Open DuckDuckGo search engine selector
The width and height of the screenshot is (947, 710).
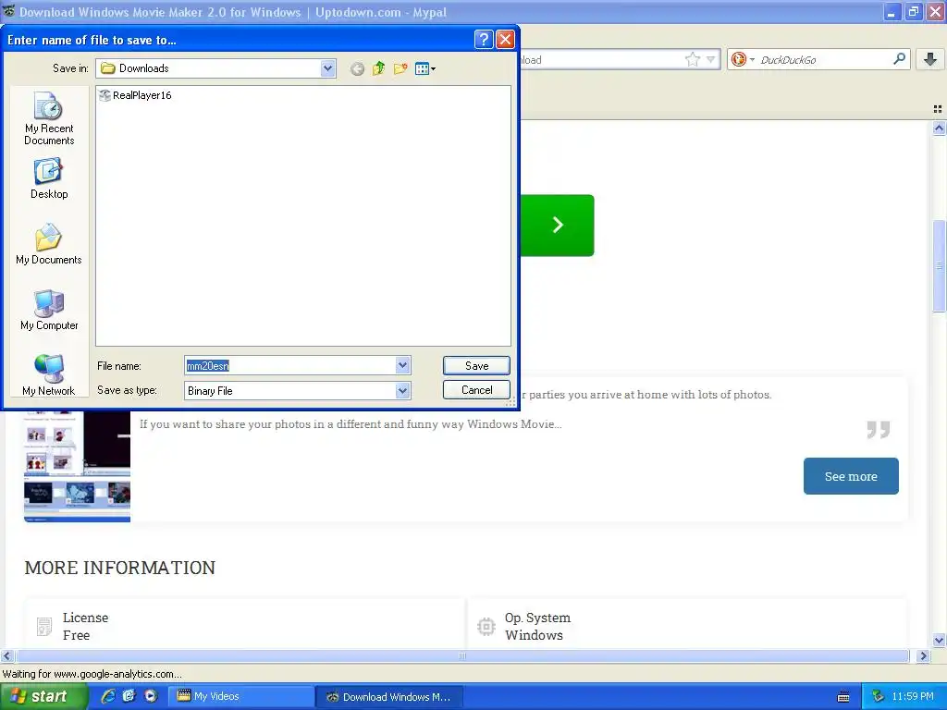point(743,59)
